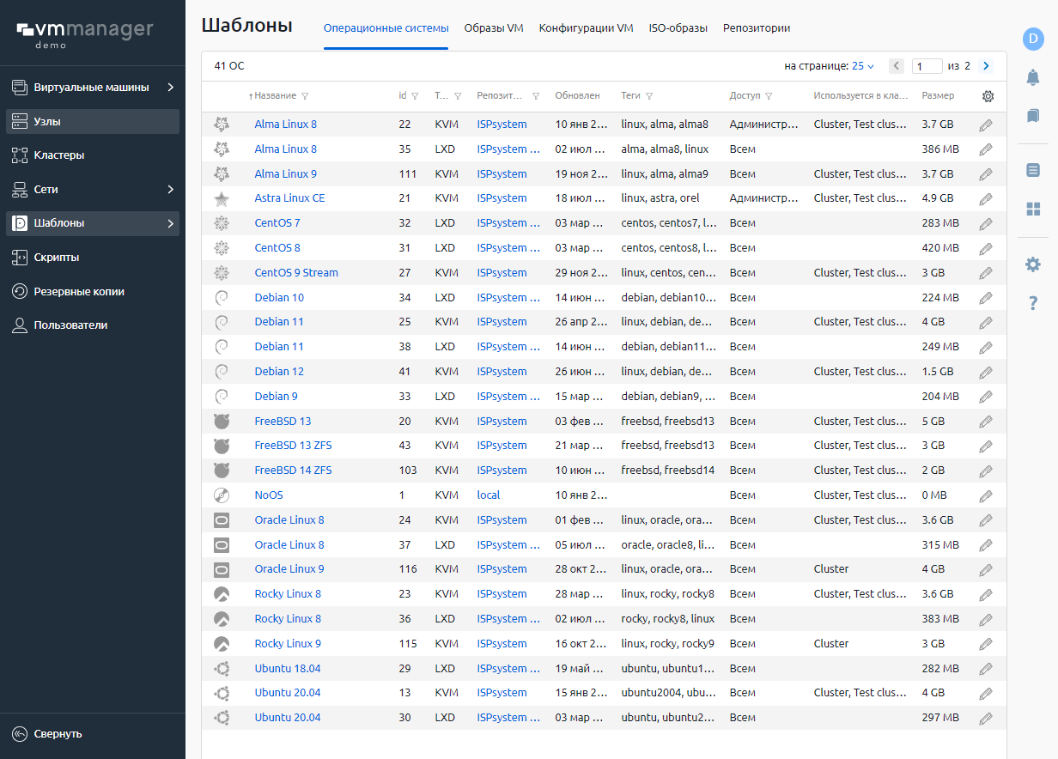Collapse the sidebar with Свернуть
Image resolution: width=1058 pixels, height=759 pixels.
coord(58,734)
